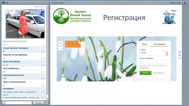The height and width of the screenshot is (106, 189).
Task: Click the orange Весна идёт banner
Action: (x=73, y=44)
